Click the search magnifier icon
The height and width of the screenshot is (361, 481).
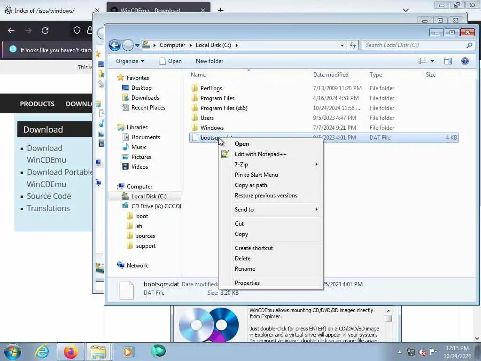coord(469,45)
